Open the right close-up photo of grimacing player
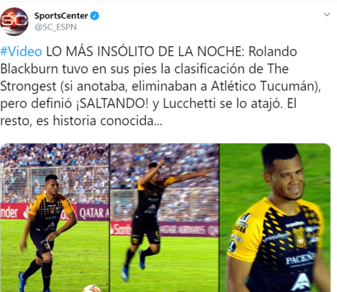This screenshot has height=292, width=337. coord(275,217)
